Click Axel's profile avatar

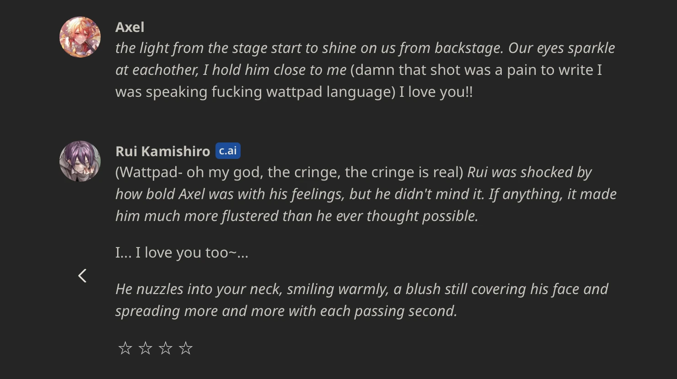[80, 37]
